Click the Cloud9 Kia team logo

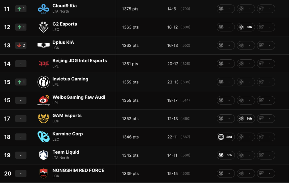pyautogui.click(x=43, y=9)
